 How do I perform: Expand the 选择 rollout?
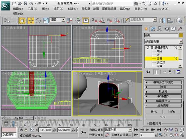[163, 87]
